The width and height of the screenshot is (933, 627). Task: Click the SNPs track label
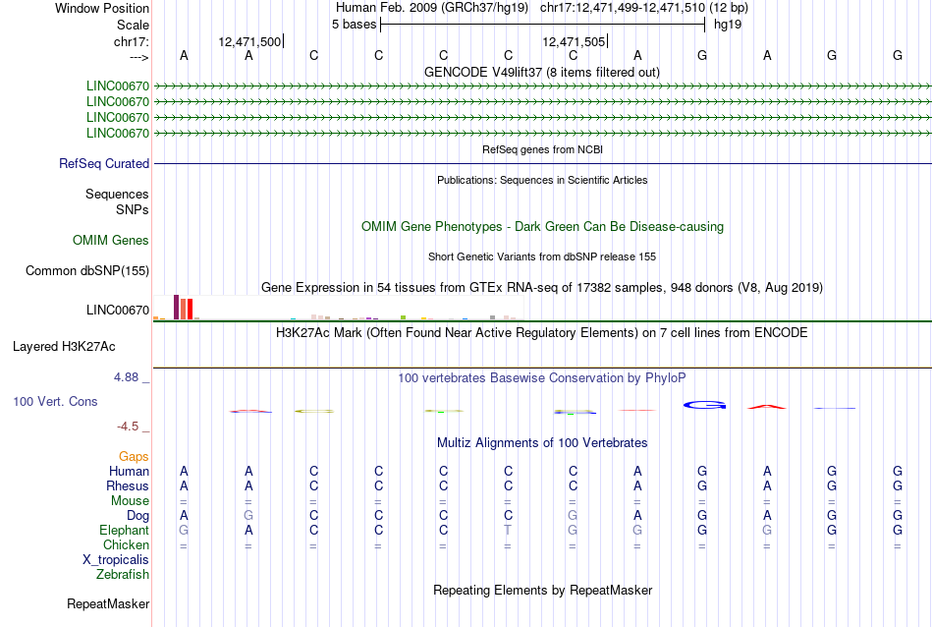pyautogui.click(x=133, y=209)
